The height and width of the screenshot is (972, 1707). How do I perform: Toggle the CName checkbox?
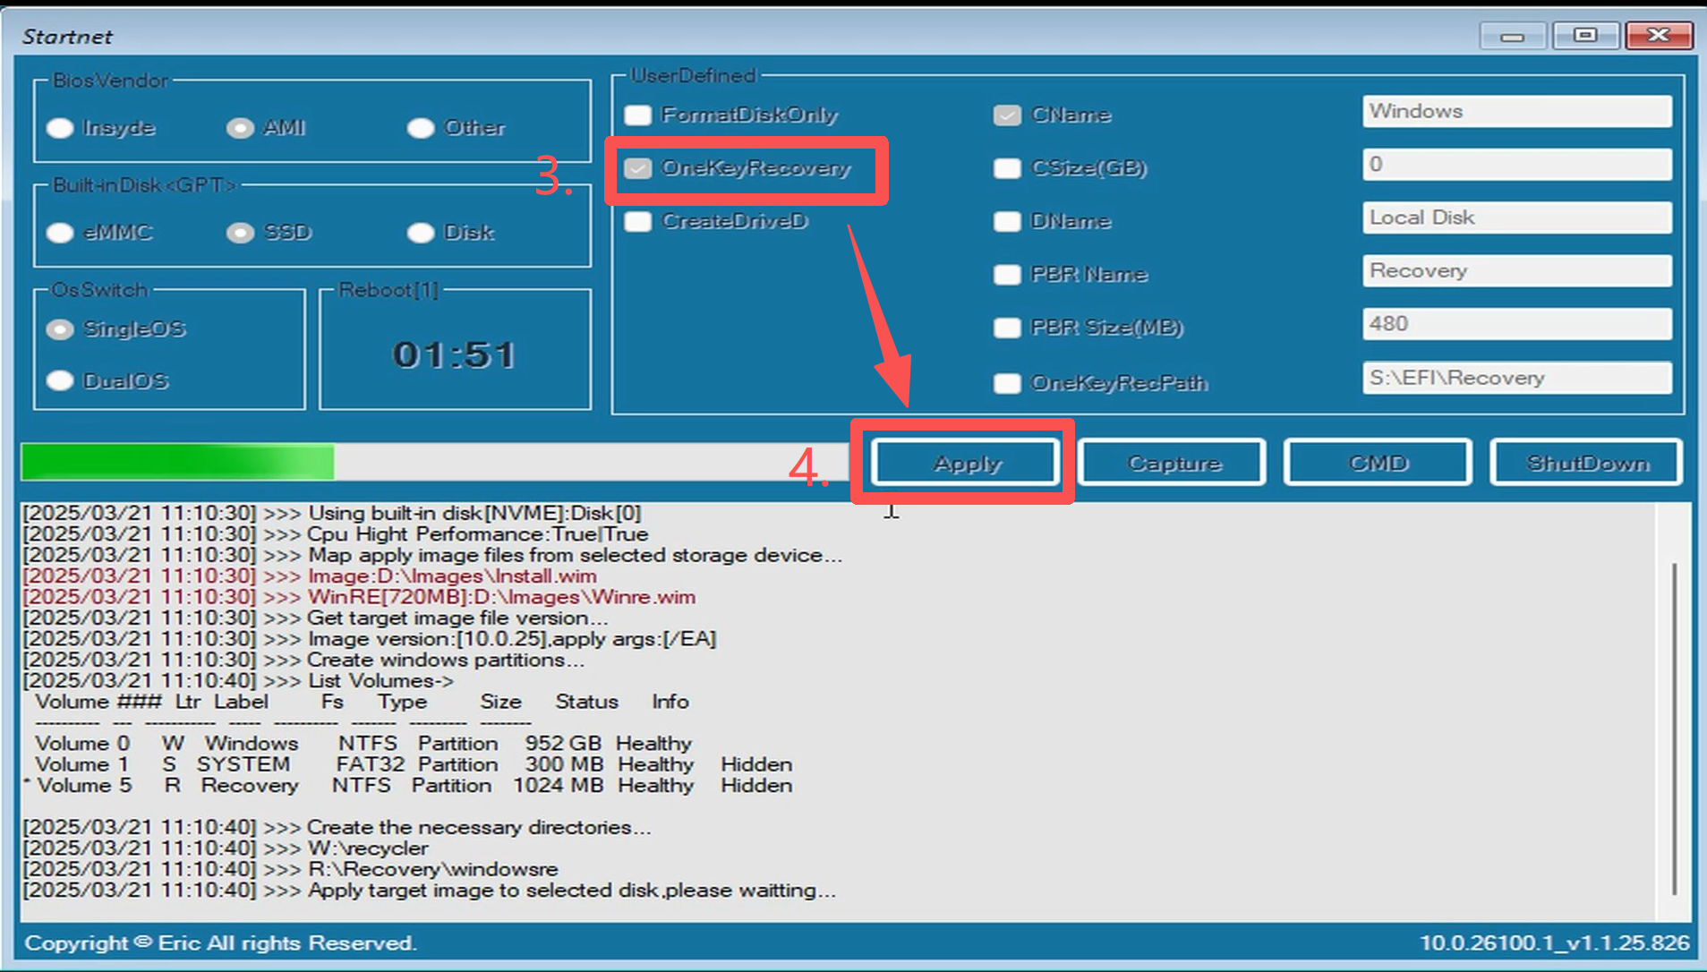1007,115
